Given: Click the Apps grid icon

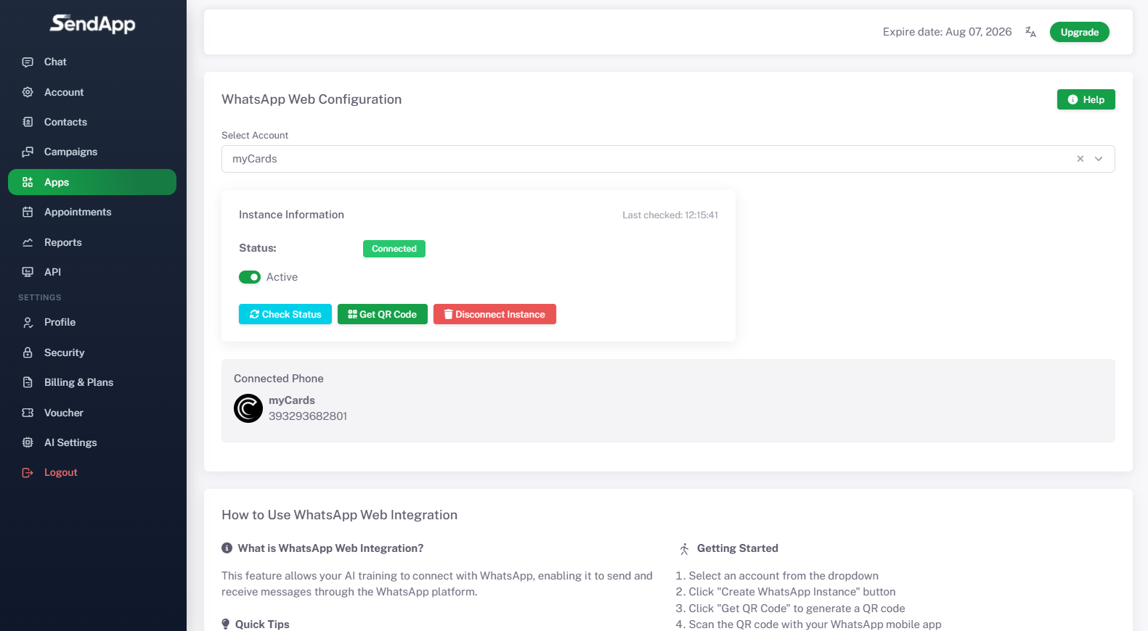Looking at the screenshot, I should (x=28, y=182).
